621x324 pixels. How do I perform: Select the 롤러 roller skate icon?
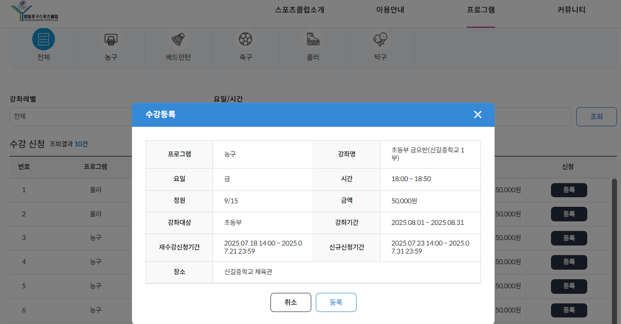coord(313,39)
